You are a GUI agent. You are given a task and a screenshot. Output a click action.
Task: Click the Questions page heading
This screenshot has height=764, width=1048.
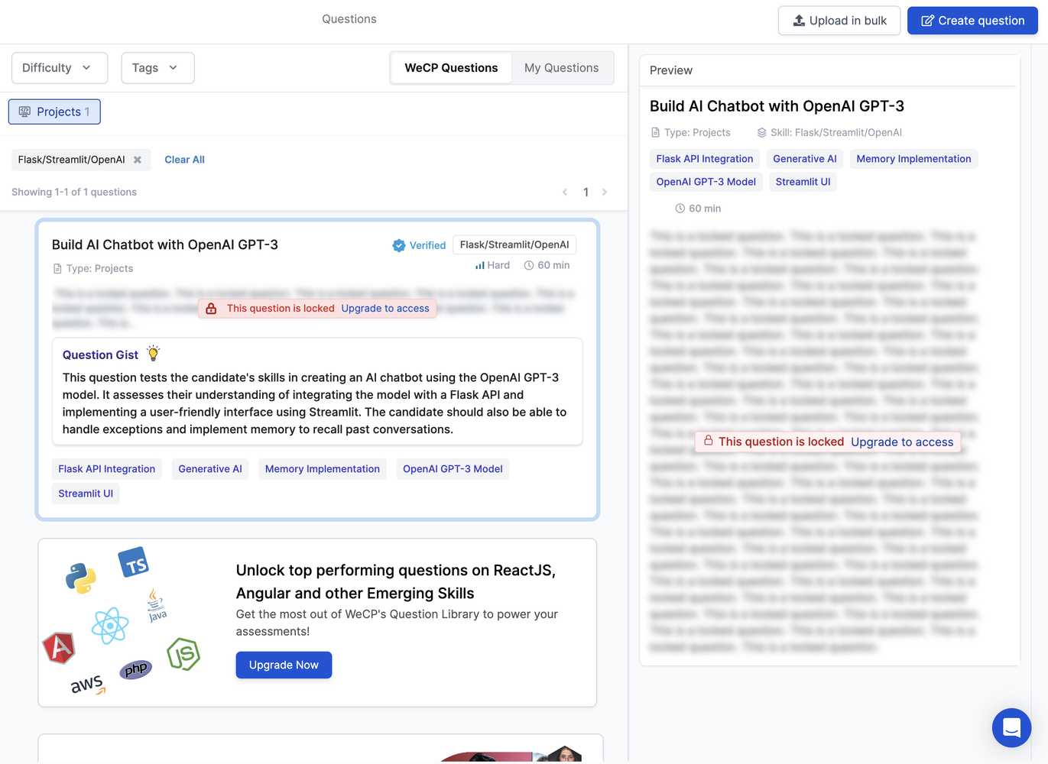[349, 19]
